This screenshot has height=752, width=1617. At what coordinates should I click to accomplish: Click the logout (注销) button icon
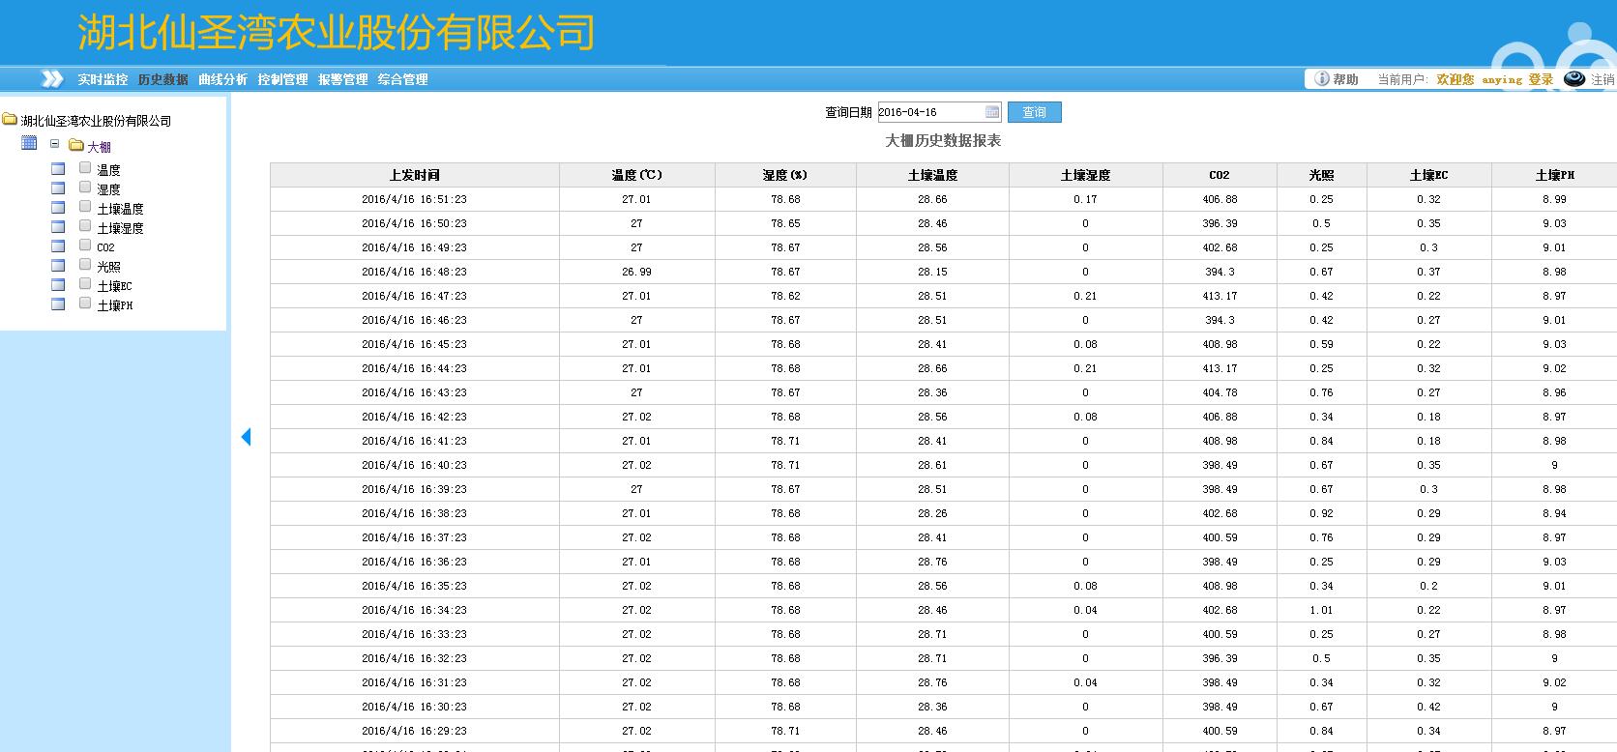tap(1574, 79)
